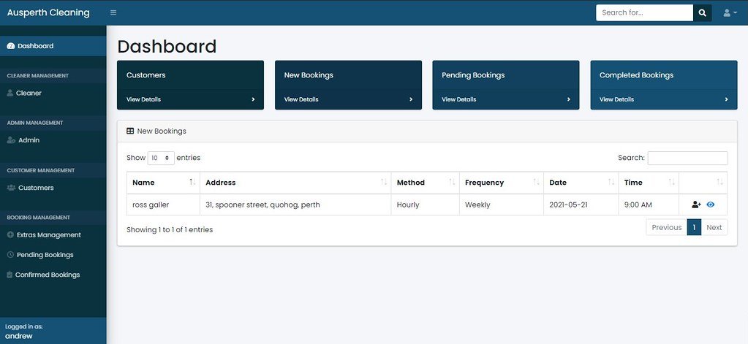Click the assign cleaner icon for ross galler

(696, 205)
